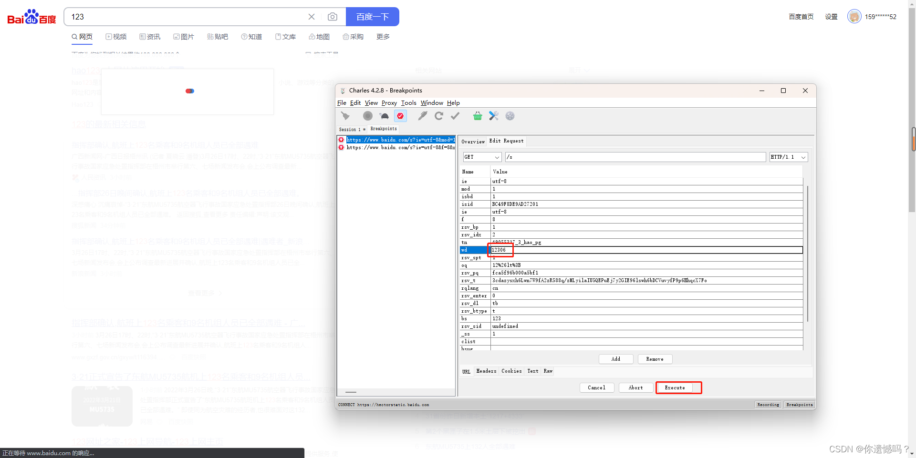Click the Clear Session broom icon in Charles
The image size is (916, 458).
pos(345,116)
